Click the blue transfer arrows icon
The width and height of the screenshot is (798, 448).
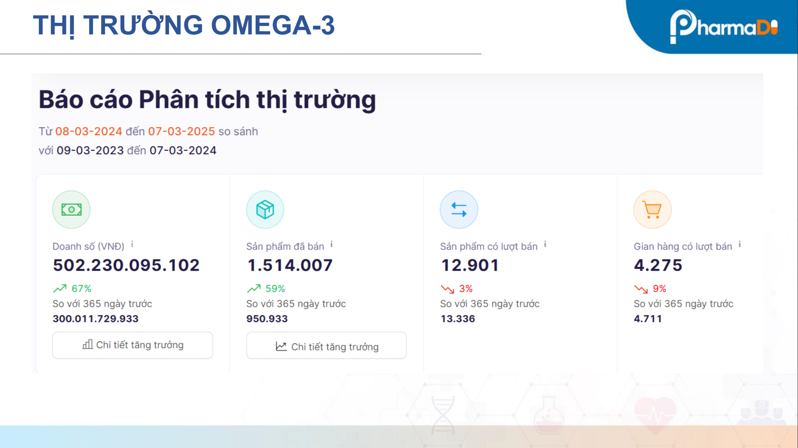pyautogui.click(x=459, y=209)
